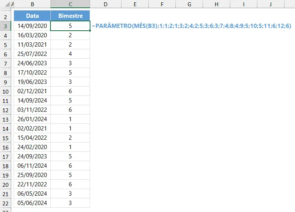Image resolution: width=295 pixels, height=212 pixels.
Task: Select cell with date 25/07/2022
Action: 32,54
